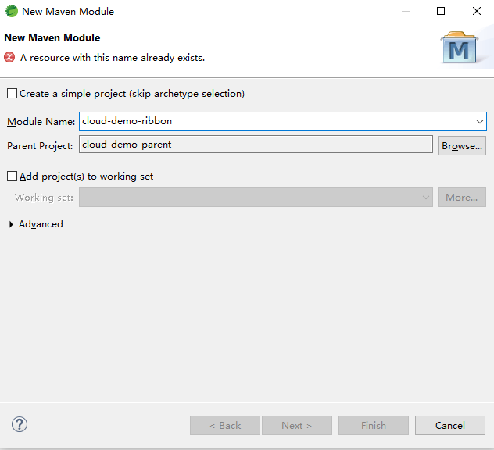The image size is (494, 450).
Task: Cancel the New Maven Module dialog
Action: pos(450,426)
